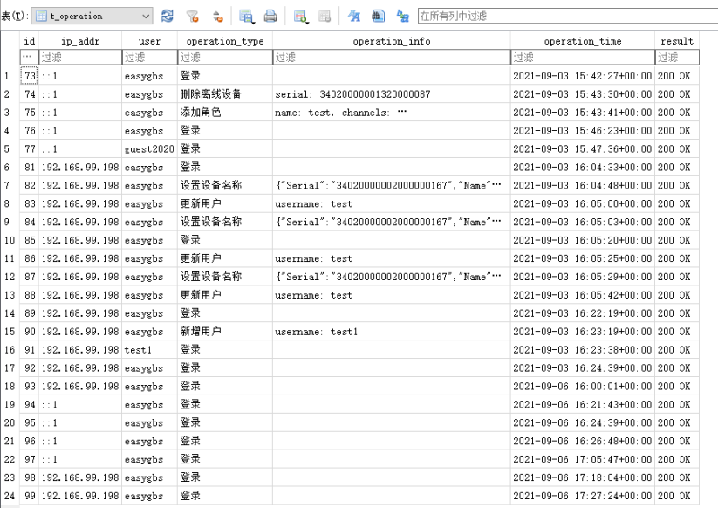Select row header number 24
Image resolution: width=718 pixels, height=508 pixels.
[x=10, y=496]
